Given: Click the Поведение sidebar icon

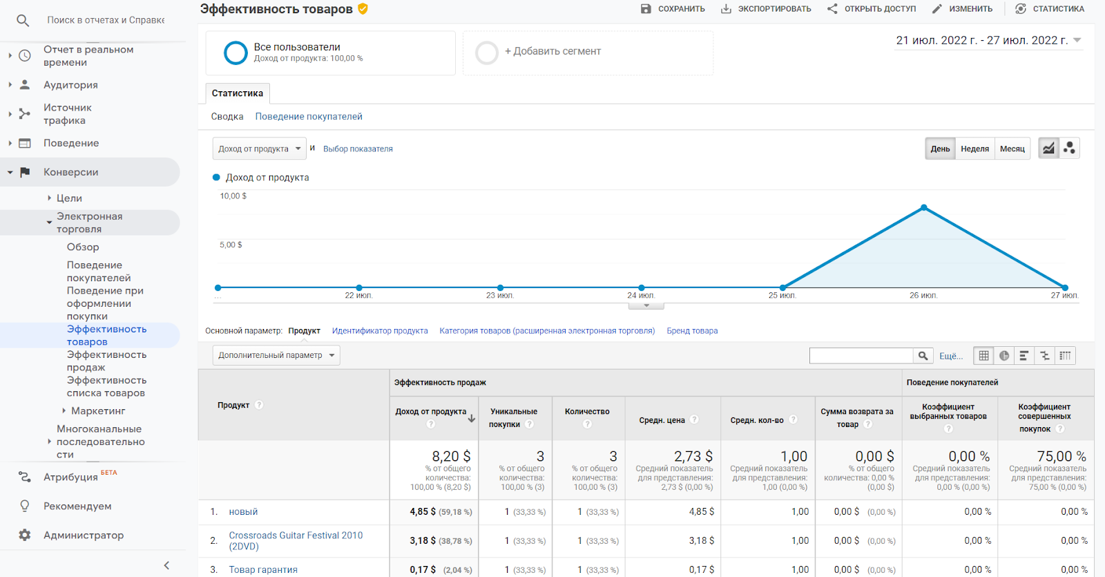Looking at the screenshot, I should (25, 143).
